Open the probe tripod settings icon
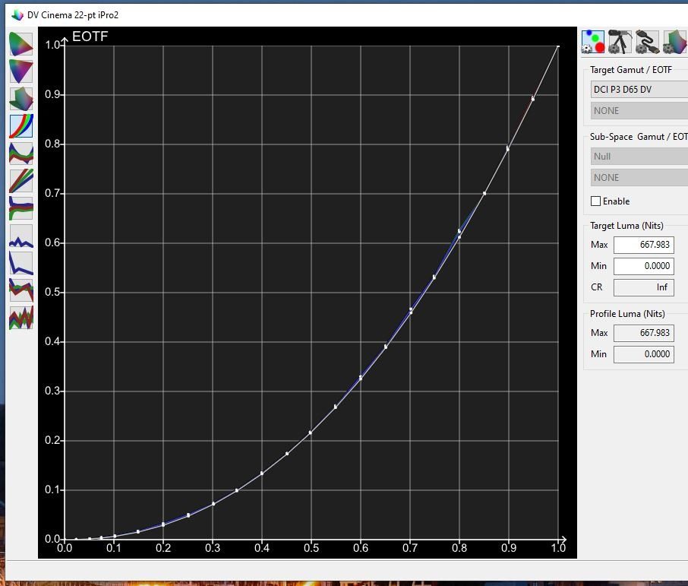This screenshot has height=586, width=688. click(620, 42)
